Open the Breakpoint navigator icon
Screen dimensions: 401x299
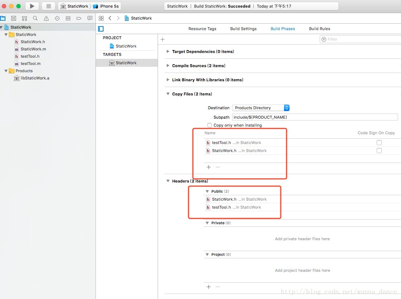click(79, 18)
